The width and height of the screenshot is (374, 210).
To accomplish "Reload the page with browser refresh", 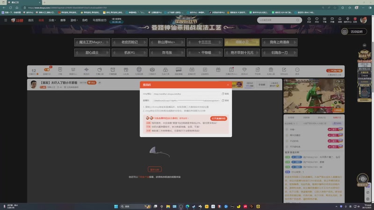I will tap(10, 7).
